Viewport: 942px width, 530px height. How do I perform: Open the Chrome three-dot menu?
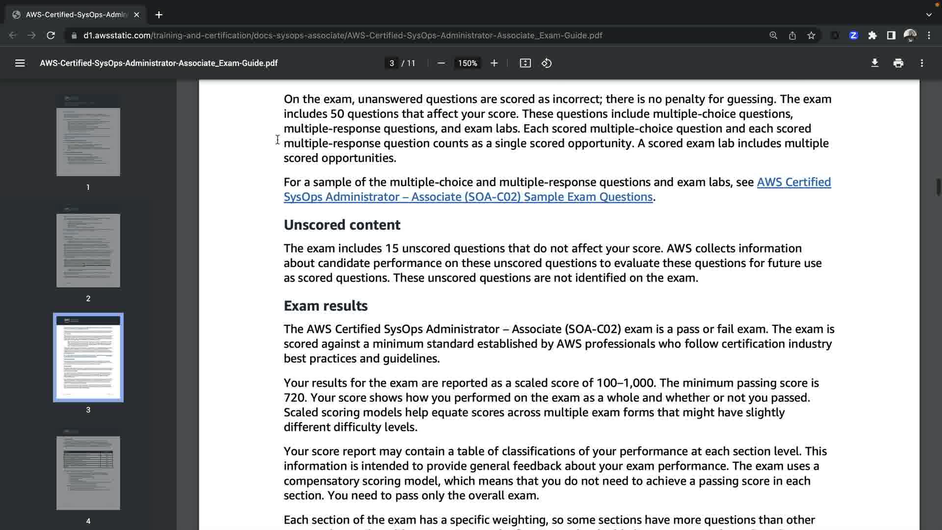[929, 35]
